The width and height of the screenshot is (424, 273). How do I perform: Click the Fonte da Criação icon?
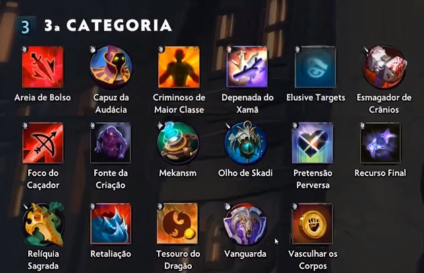pos(110,143)
